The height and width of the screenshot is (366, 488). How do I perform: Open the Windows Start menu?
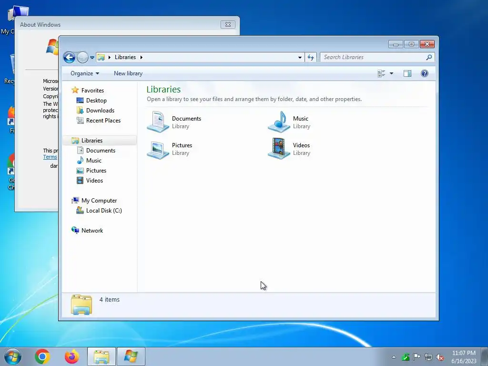point(13,356)
